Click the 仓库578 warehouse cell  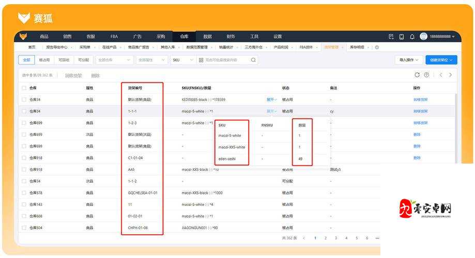coord(36,192)
